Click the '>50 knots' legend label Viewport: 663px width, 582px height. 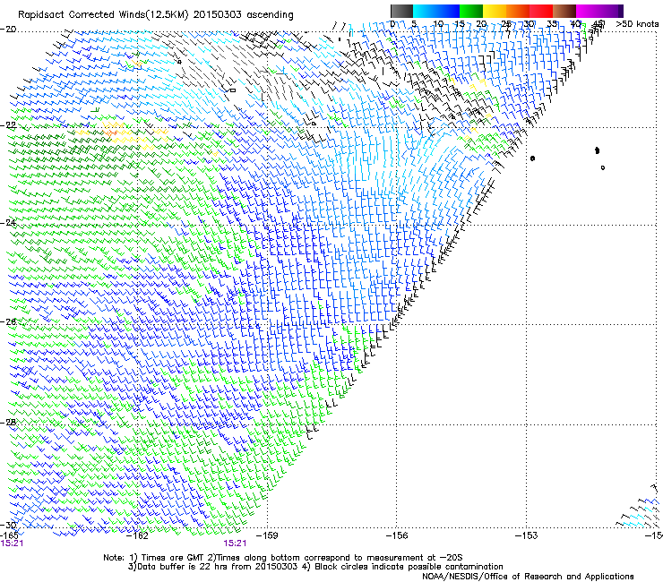[x=637, y=24]
